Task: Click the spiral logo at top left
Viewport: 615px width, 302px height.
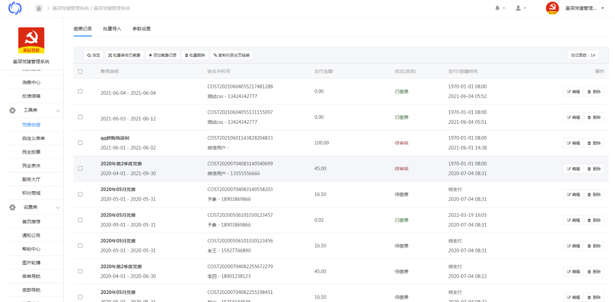Action: tap(15, 8)
